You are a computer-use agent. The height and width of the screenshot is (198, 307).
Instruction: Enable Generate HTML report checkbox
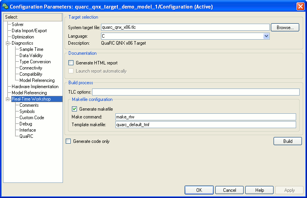[x=71, y=63]
